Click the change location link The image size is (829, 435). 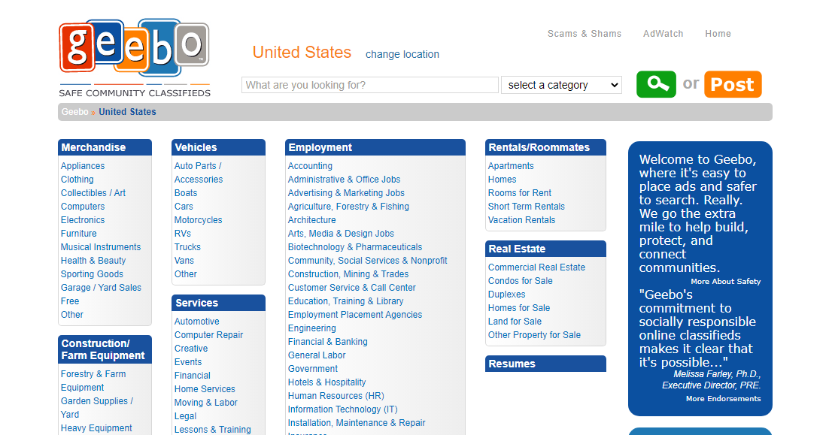click(x=402, y=54)
